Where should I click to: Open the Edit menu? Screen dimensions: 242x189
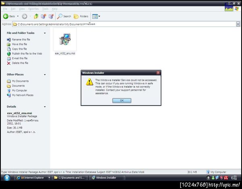click(x=13, y=9)
